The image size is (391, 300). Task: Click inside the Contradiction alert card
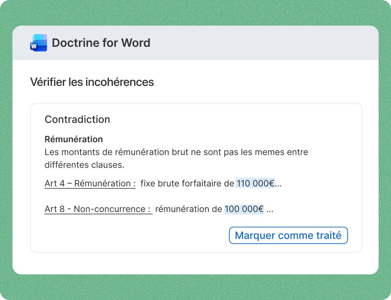click(x=196, y=176)
